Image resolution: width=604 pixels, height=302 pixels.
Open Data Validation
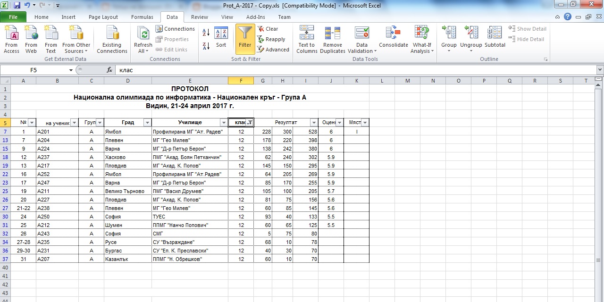pyautogui.click(x=362, y=40)
